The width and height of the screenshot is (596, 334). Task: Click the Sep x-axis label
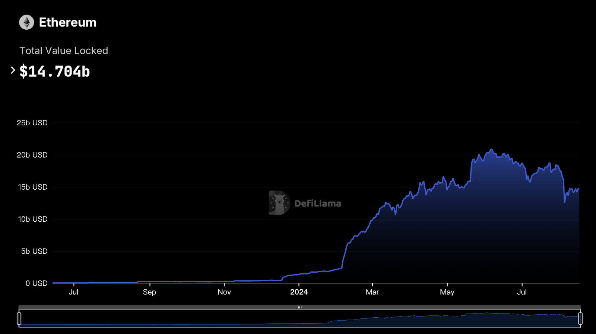[x=149, y=292]
